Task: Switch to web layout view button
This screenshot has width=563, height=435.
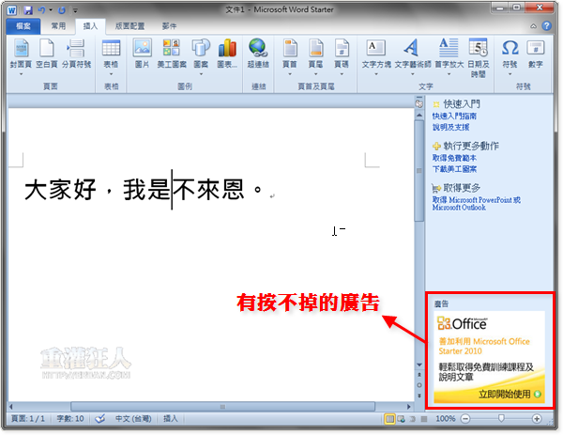Action: (x=402, y=418)
